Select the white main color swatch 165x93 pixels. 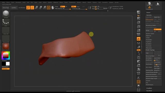pos(8,64)
